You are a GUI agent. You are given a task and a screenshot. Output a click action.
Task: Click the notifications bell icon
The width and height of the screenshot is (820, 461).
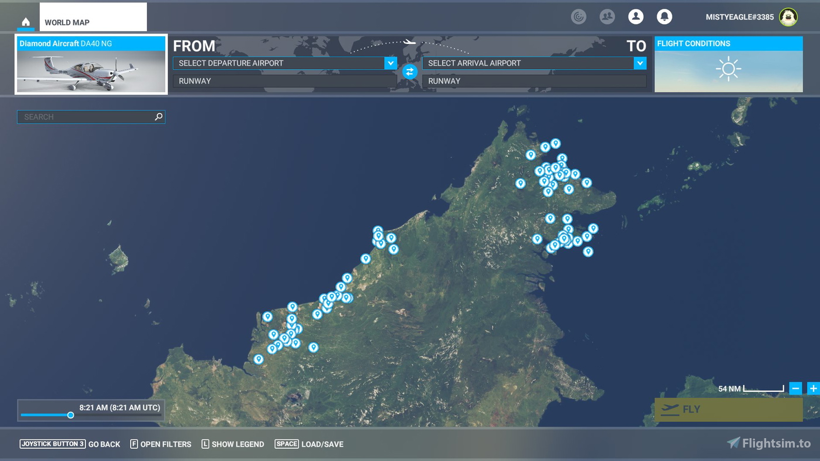coord(664,16)
